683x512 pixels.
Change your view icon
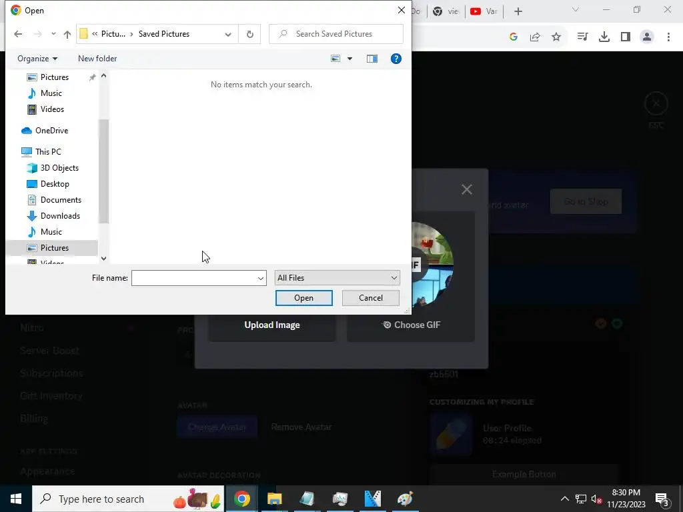335,59
